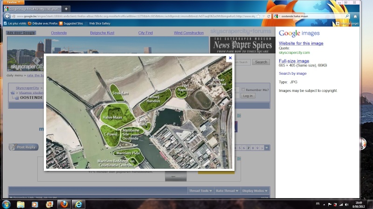This screenshot has width=373, height=209.
Task: Close the image overlay with the X
Action: (230, 58)
